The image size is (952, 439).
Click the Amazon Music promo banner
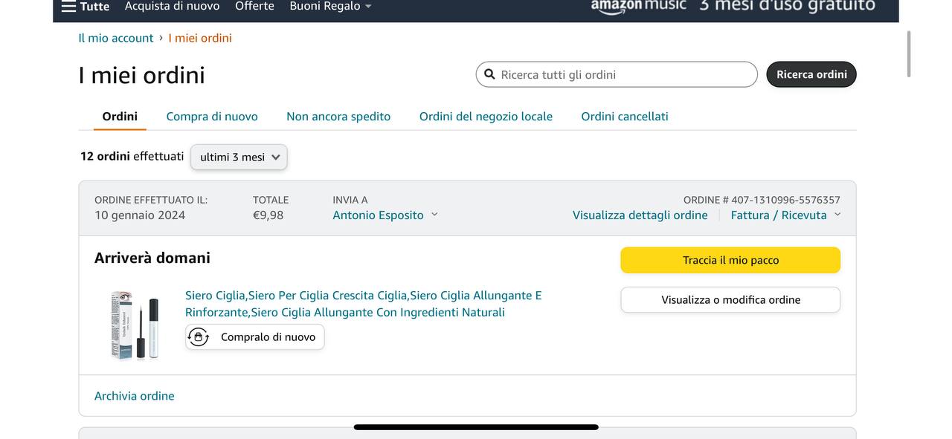(x=733, y=7)
